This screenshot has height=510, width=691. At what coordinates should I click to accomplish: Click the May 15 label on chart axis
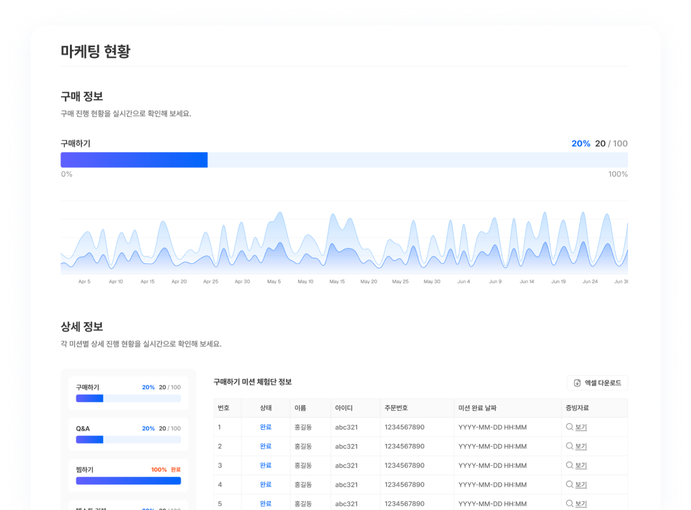337,282
